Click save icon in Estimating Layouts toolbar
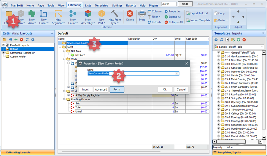The height and width of the screenshot is (156, 267). 10,40
